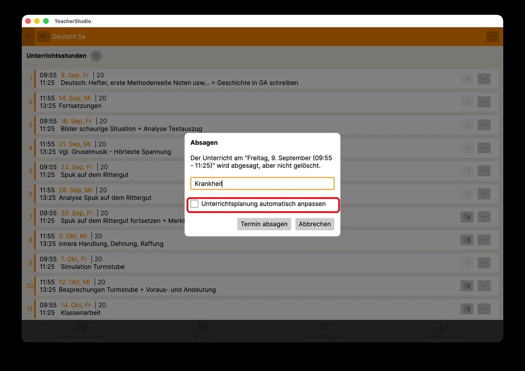
Task: Open three-dot options for 5. Okt lesson
Action: coord(484,240)
